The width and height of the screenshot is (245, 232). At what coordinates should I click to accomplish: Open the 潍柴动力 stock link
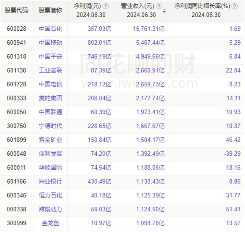(x=50, y=209)
